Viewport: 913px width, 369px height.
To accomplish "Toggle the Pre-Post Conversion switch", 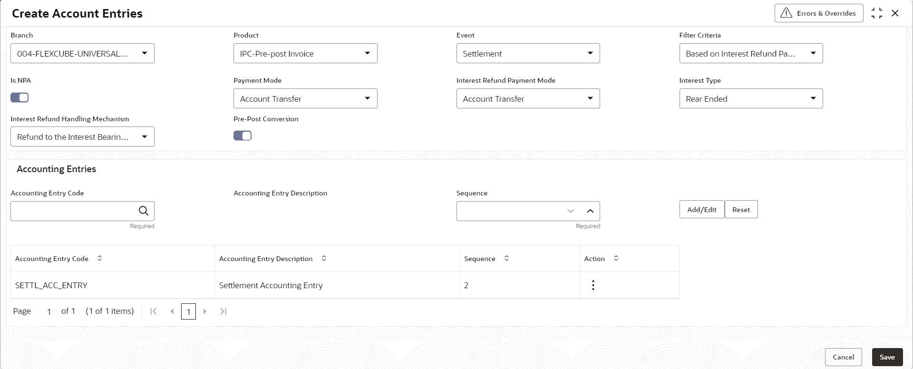I will click(x=243, y=136).
